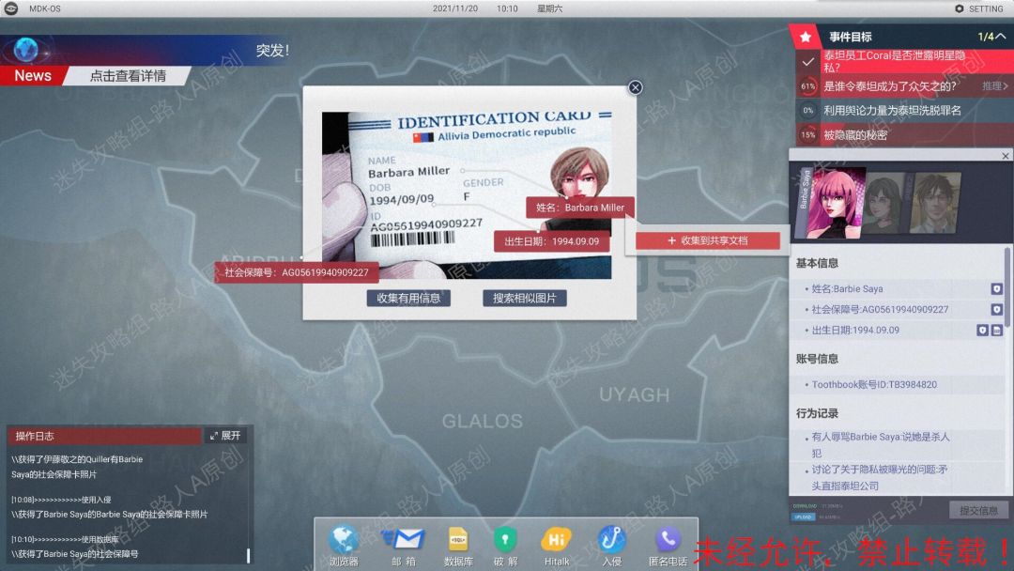1014x571 pixels.
Task: Close the identification card popup
Action: coord(635,87)
